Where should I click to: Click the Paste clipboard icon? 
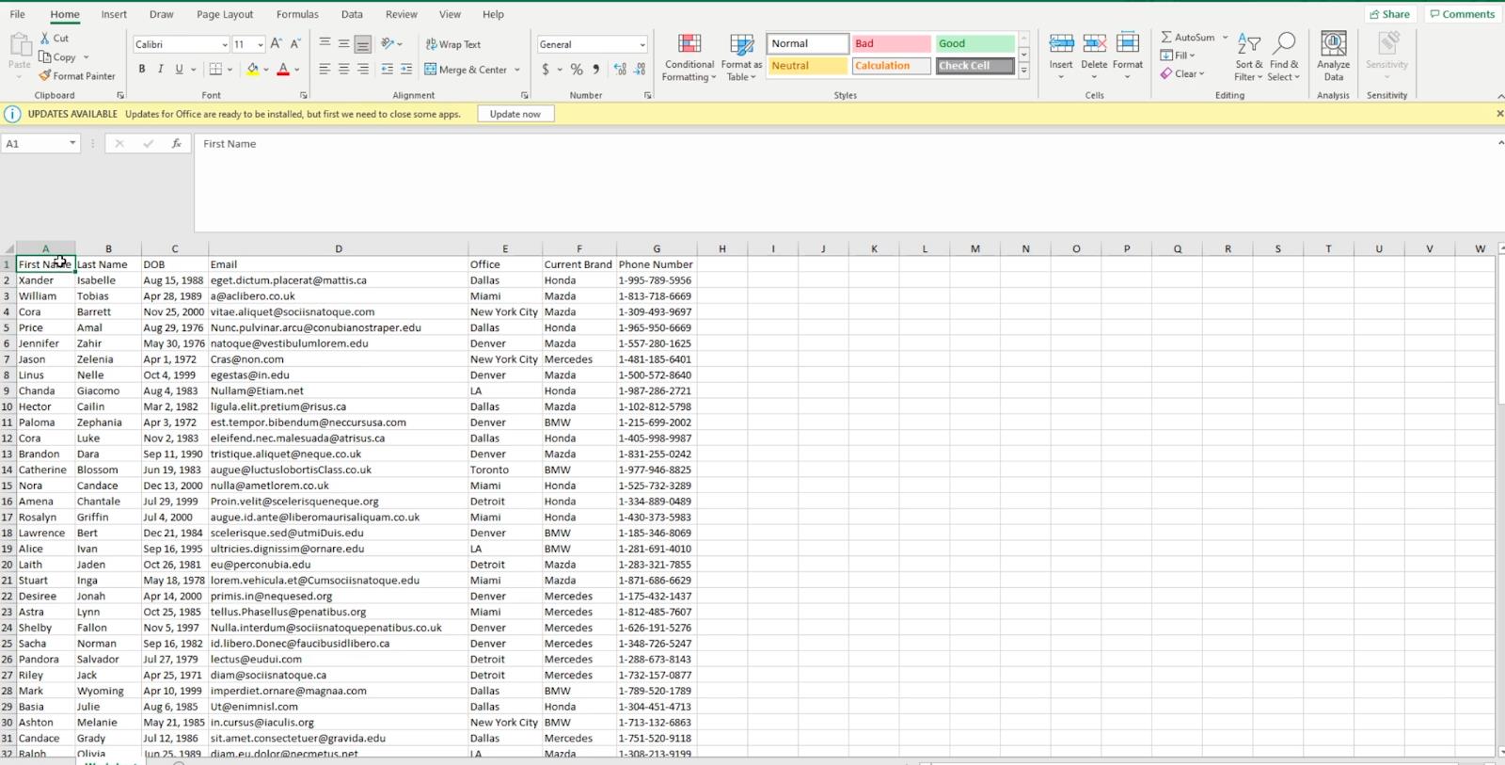click(19, 45)
